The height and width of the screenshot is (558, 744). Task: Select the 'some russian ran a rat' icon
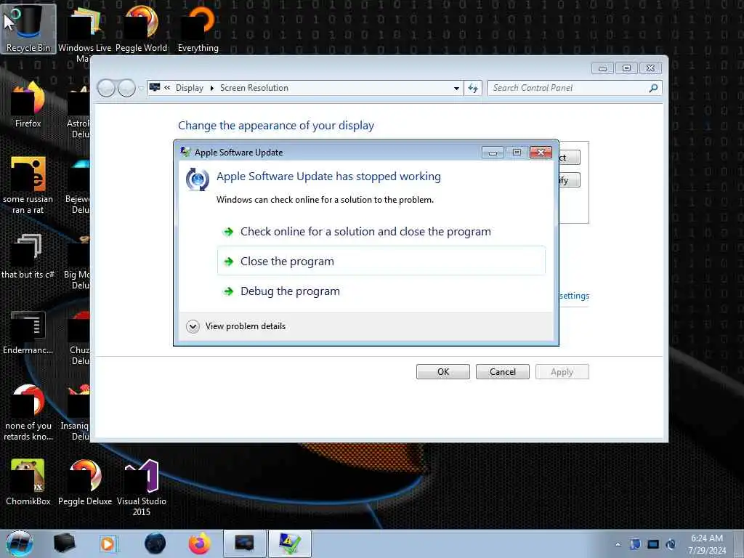[28, 185]
